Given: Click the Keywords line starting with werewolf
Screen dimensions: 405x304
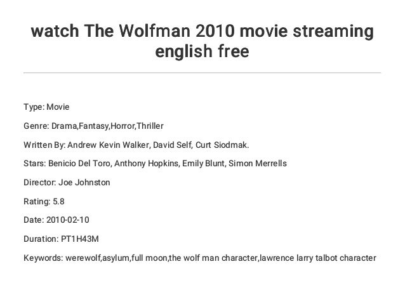Looking at the screenshot, I should 200,258.
